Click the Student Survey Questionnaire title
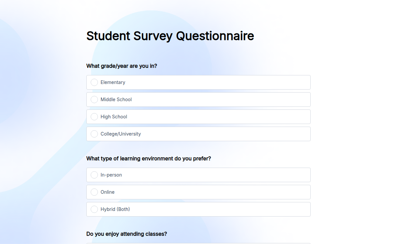Screen dimensions: 397x244 170,36
